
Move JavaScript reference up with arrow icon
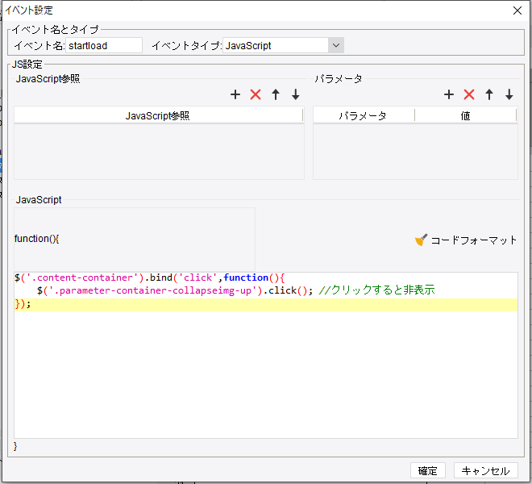tap(276, 94)
